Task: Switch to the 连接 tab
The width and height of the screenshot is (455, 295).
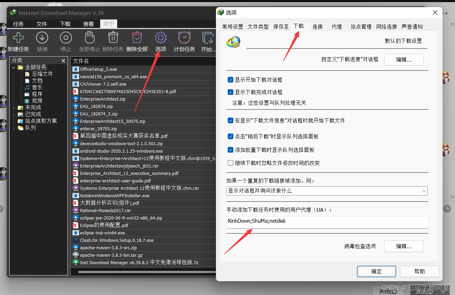Action: point(318,27)
